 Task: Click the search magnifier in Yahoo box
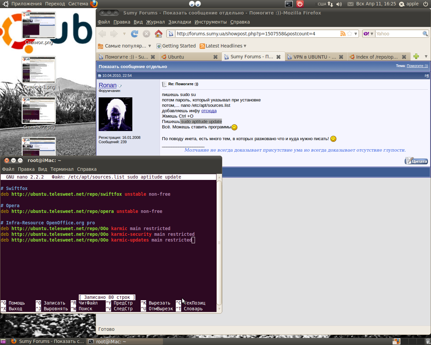pyautogui.click(x=425, y=34)
